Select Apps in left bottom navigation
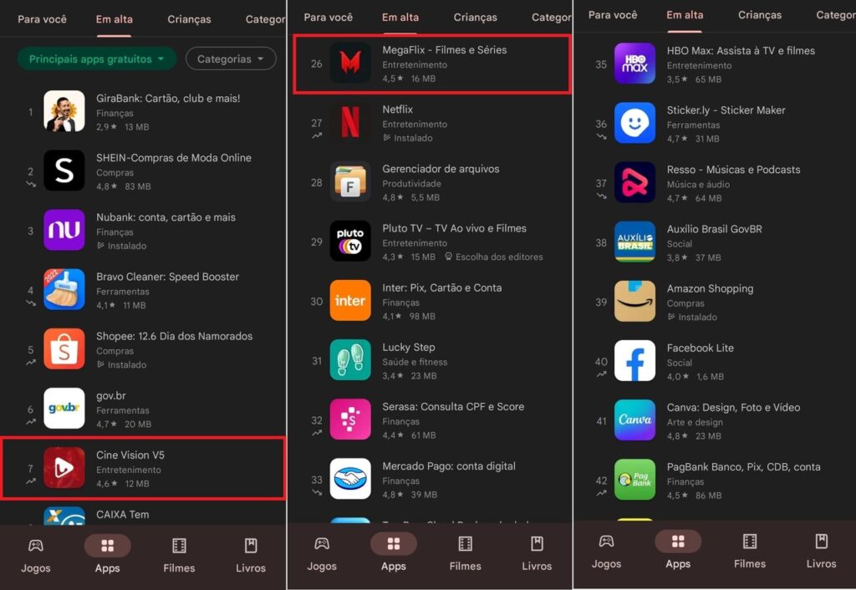856x590 pixels. click(108, 555)
